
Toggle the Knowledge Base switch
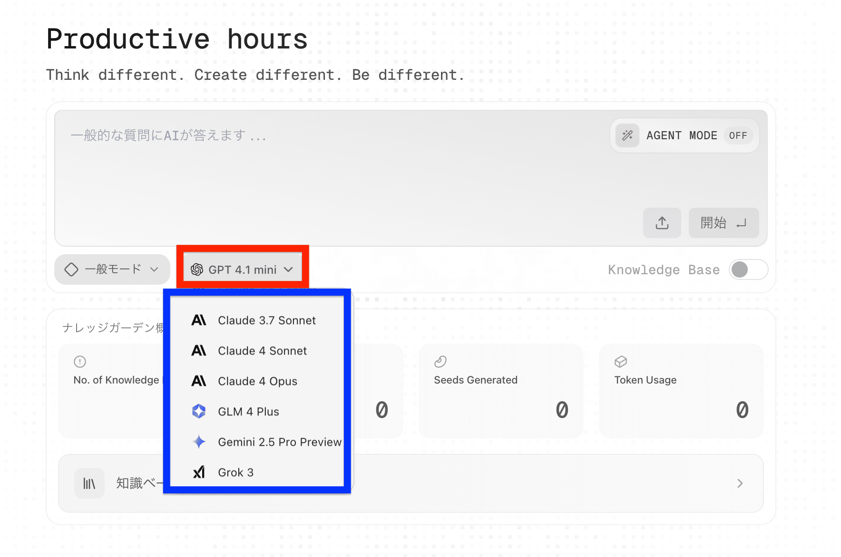click(x=748, y=269)
